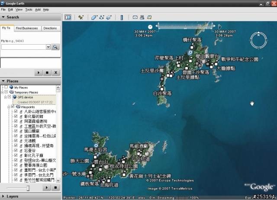Open the Fly To history dropdown
277x200 pixels.
[x=48, y=47]
